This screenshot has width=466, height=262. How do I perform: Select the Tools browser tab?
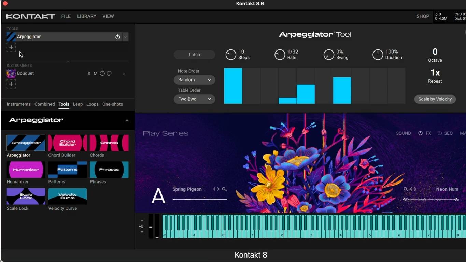coord(64,104)
